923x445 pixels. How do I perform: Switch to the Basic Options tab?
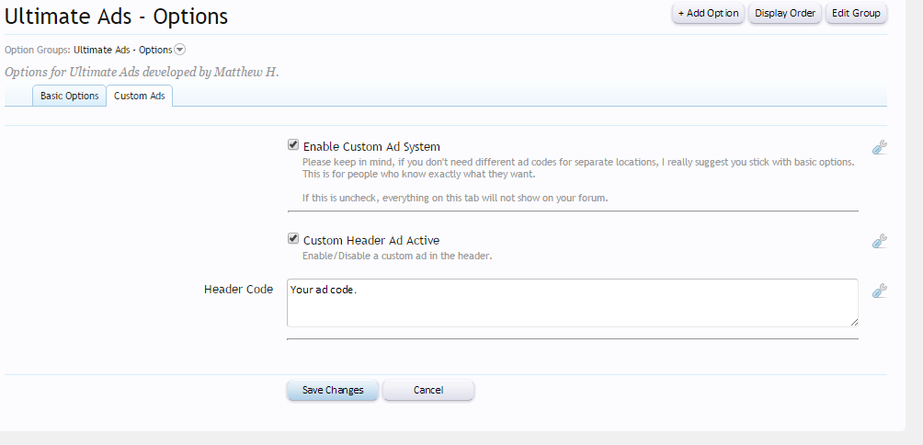(69, 96)
